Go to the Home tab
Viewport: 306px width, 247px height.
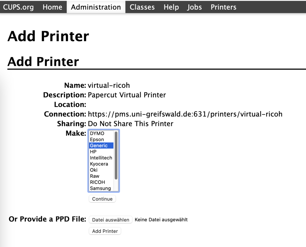(x=52, y=7)
